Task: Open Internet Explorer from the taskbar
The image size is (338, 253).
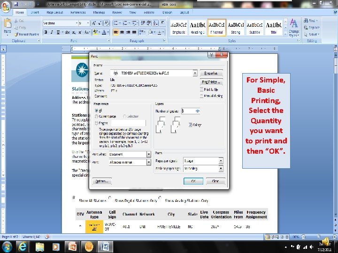Action: (x=23, y=246)
